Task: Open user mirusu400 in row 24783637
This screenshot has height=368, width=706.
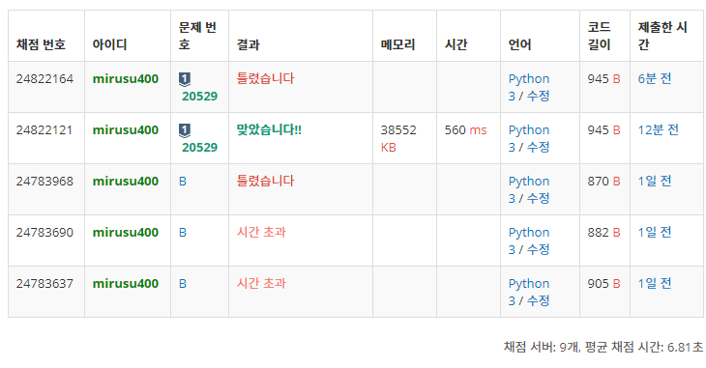Action: coord(126,284)
